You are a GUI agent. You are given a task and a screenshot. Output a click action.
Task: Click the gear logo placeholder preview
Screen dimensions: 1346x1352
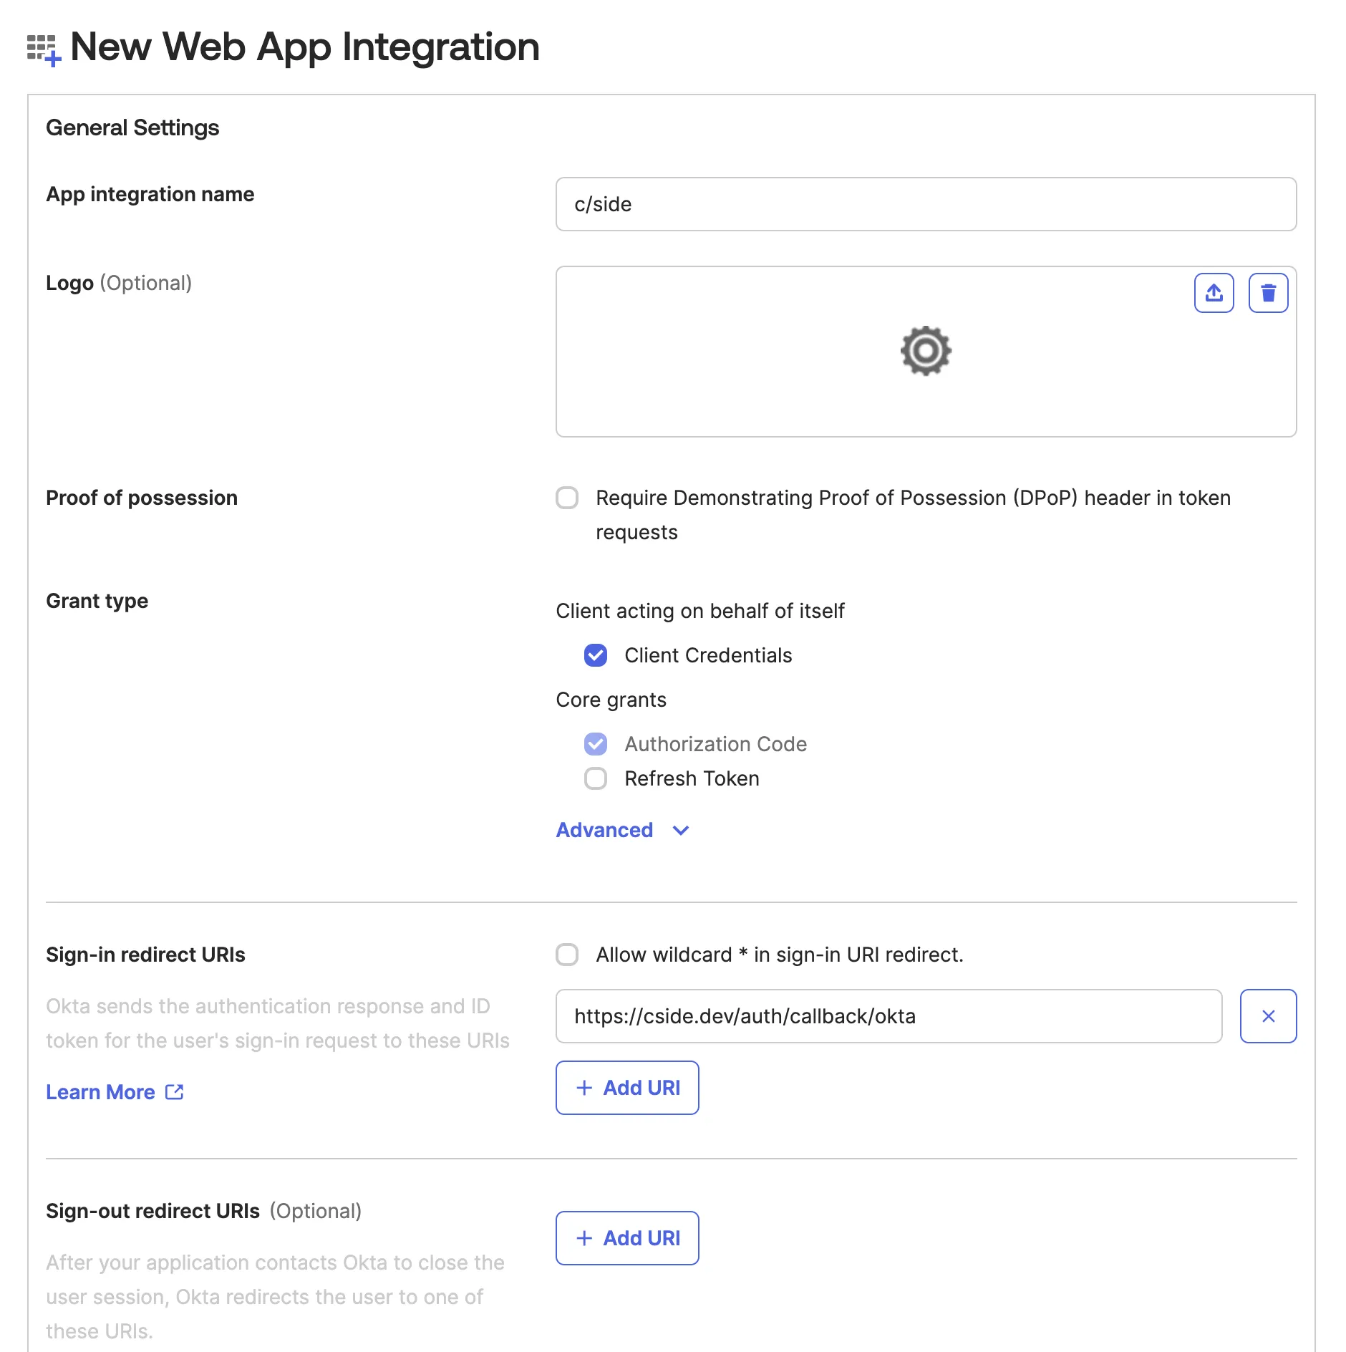[x=925, y=351]
